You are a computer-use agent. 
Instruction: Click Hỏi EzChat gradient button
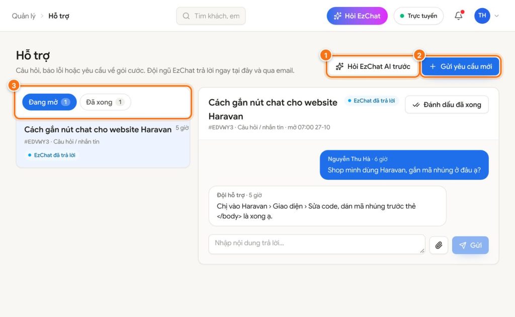[x=357, y=16]
